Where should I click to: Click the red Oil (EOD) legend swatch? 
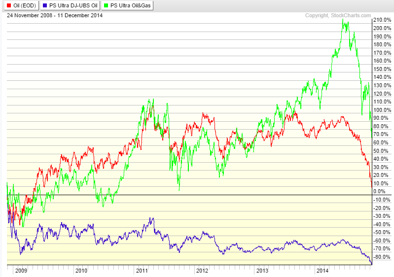click(9, 6)
